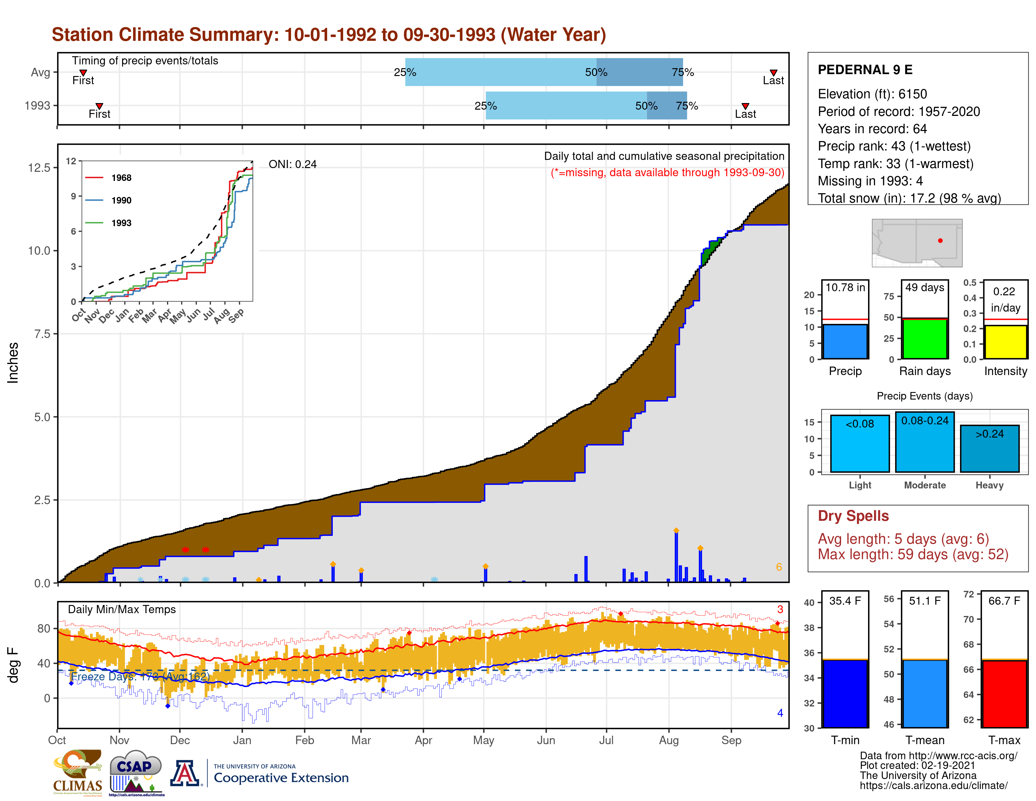Click the Avg row 'Last' red triangle marker
This screenshot has width=1036, height=801.
(773, 73)
